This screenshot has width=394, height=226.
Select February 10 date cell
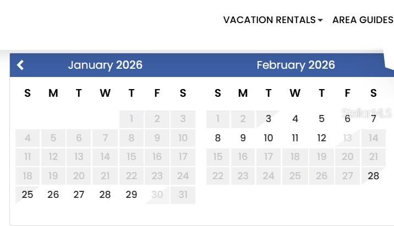269,138
